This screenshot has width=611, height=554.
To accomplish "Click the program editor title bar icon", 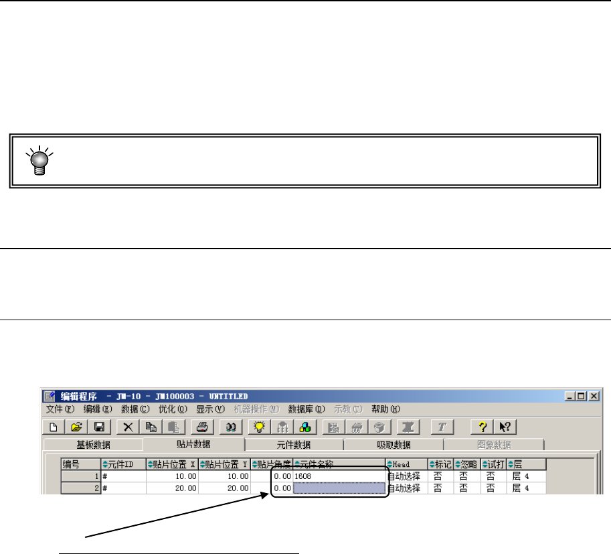I will (50, 397).
